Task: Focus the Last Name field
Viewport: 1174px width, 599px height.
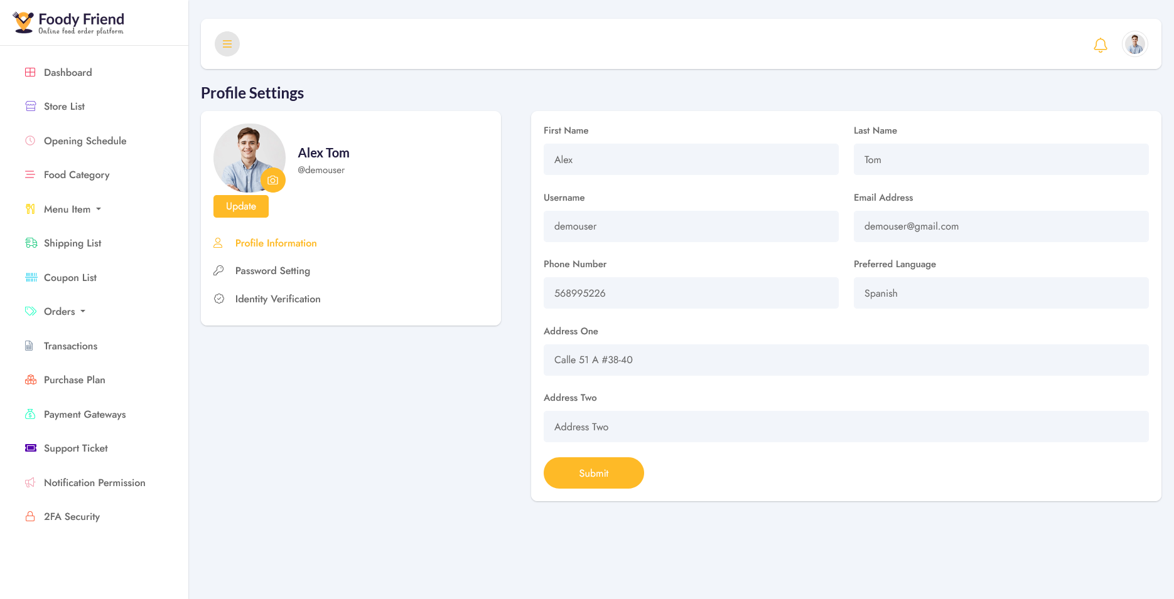Action: (x=1001, y=159)
